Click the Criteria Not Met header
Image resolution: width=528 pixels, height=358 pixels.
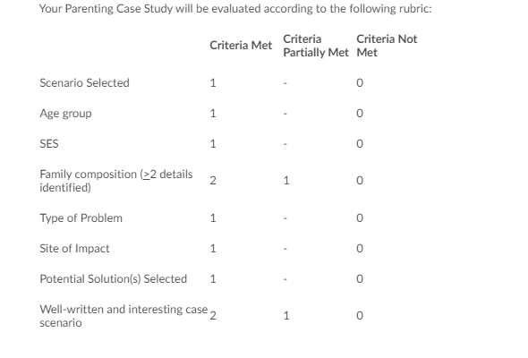pyautogui.click(x=387, y=46)
